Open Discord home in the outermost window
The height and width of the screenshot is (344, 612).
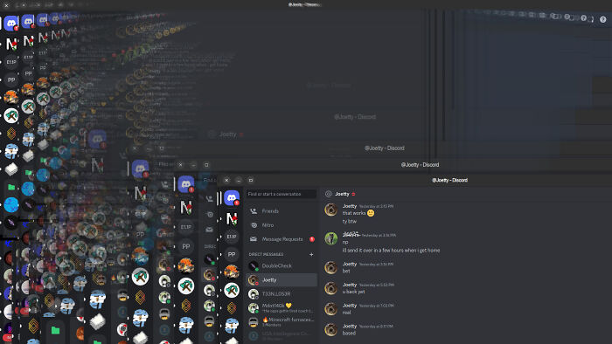[11, 24]
